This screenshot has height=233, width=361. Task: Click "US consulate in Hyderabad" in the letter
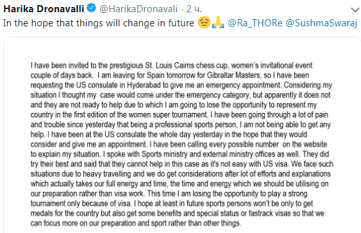(x=118, y=85)
